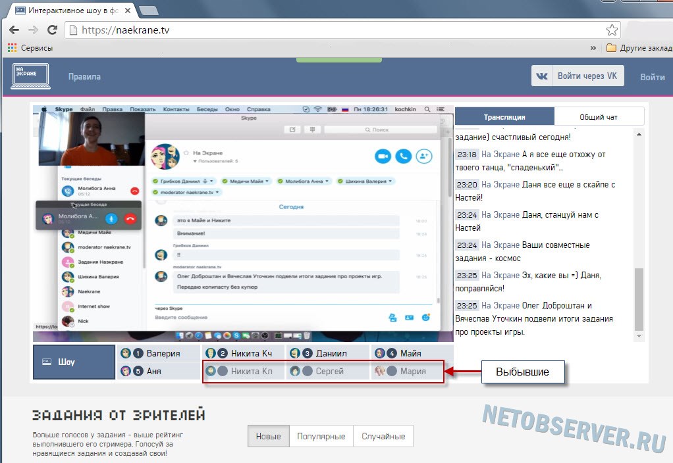This screenshot has width=673, height=463.
Task: Mute the microphone in the active call
Action: [111, 218]
